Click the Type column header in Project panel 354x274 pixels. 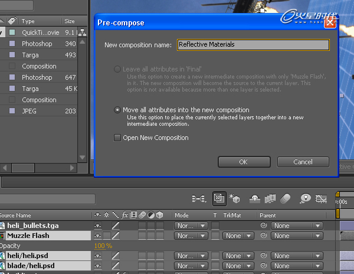(28, 21)
